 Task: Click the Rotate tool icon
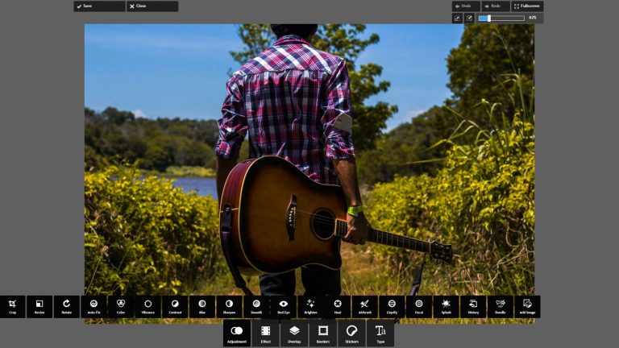(67, 306)
